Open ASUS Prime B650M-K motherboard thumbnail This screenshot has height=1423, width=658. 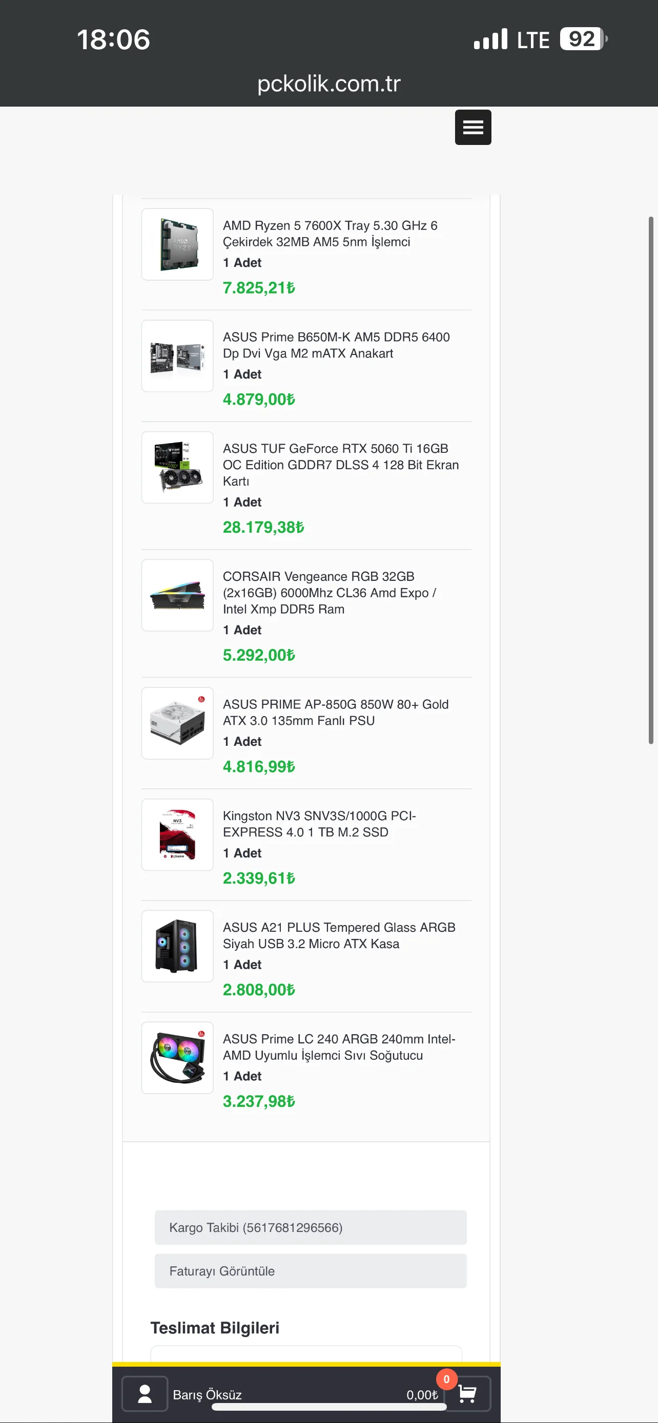177,355
